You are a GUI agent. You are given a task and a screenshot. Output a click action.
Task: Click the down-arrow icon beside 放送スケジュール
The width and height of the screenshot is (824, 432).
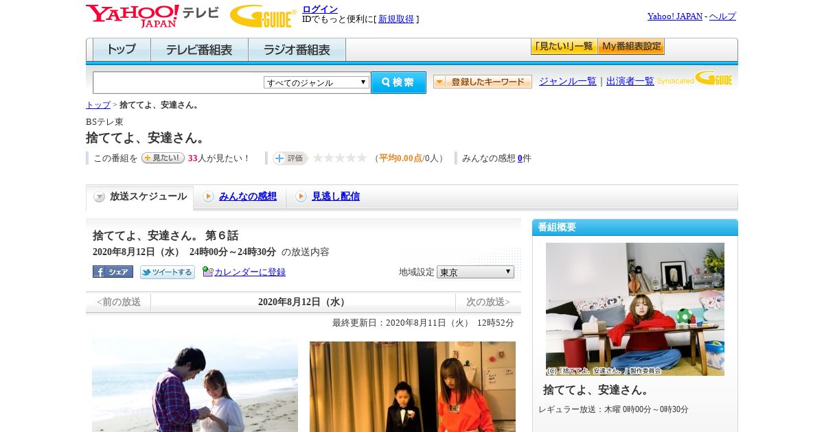[100, 197]
